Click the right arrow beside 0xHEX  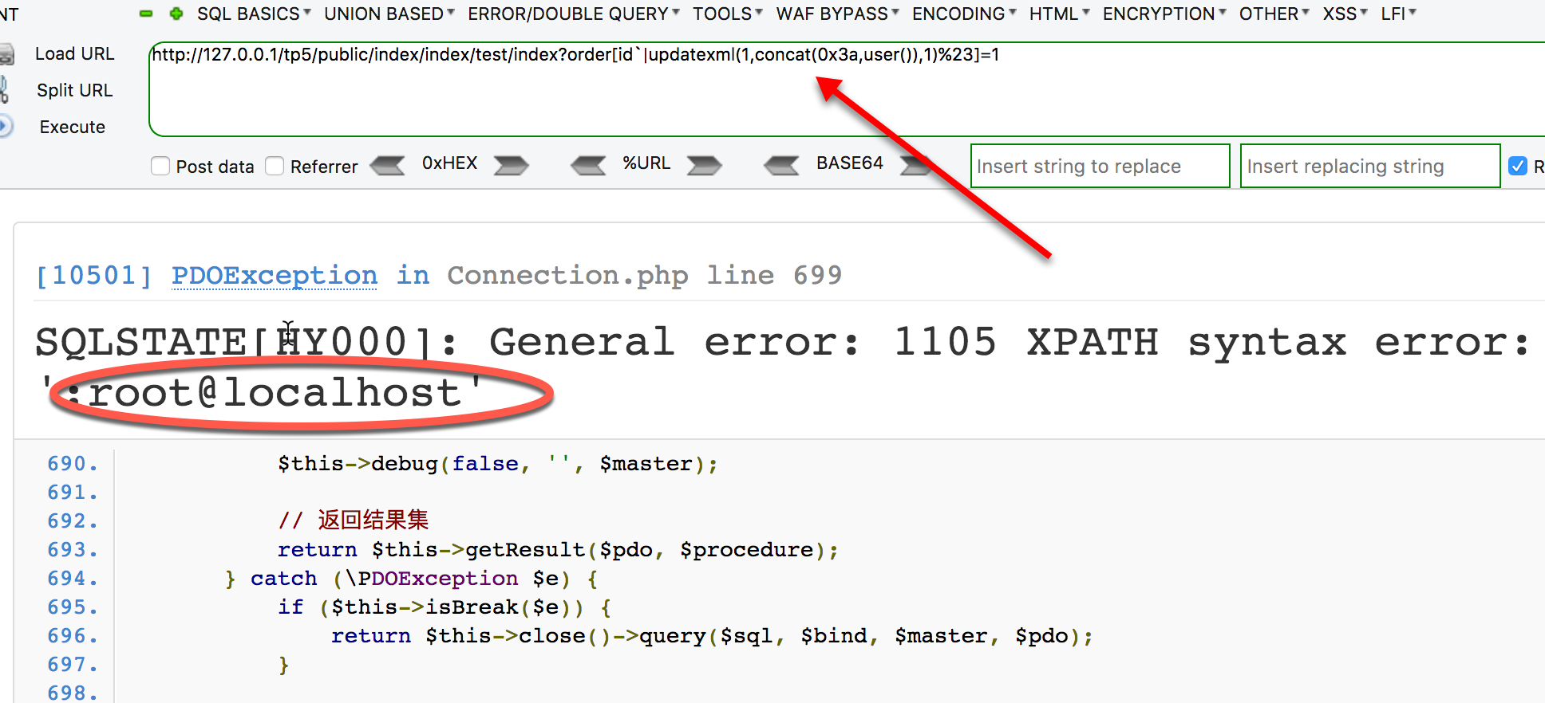pos(511,165)
